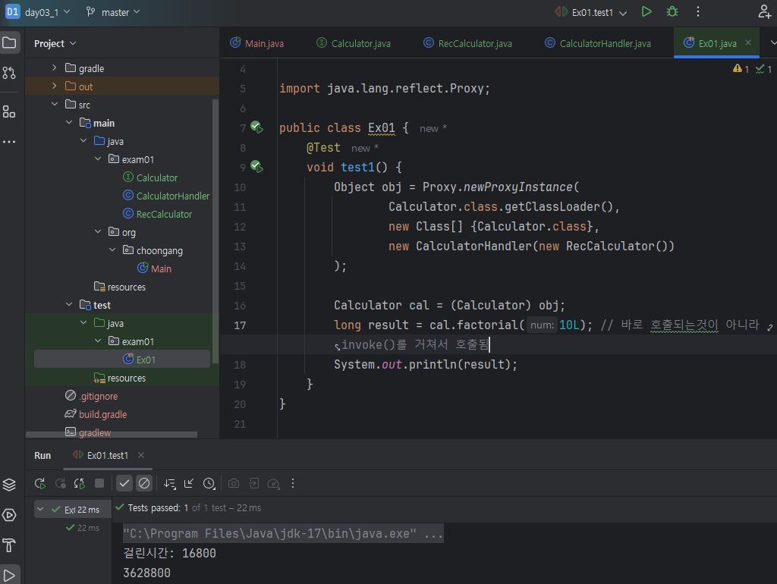Select CalculatorHandler class in tree
Image resolution: width=777 pixels, height=584 pixels.
(166, 196)
